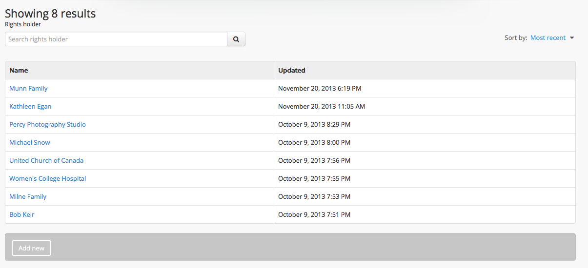Open the Michael Snow entry
This screenshot has width=588, height=268.
pos(30,143)
